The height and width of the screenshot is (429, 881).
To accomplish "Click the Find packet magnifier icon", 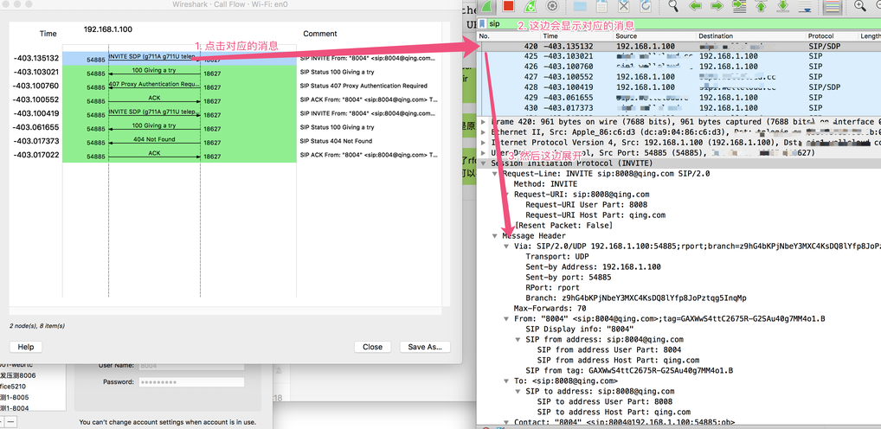I will 672,6.
